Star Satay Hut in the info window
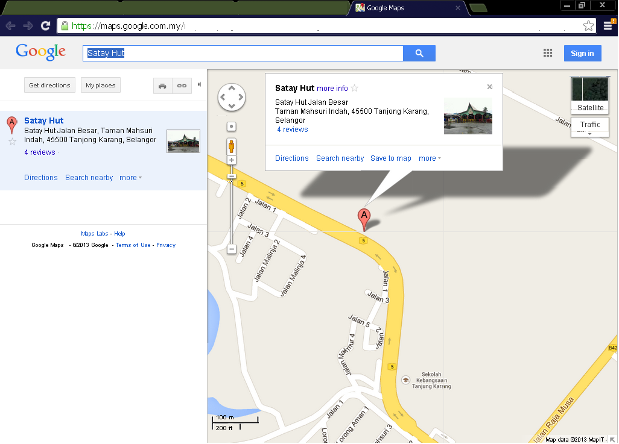The width and height of the screenshot is (619, 444). 355,89
